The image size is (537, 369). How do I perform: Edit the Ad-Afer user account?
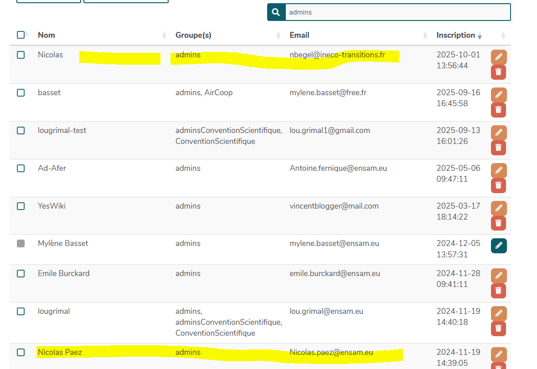coord(498,170)
